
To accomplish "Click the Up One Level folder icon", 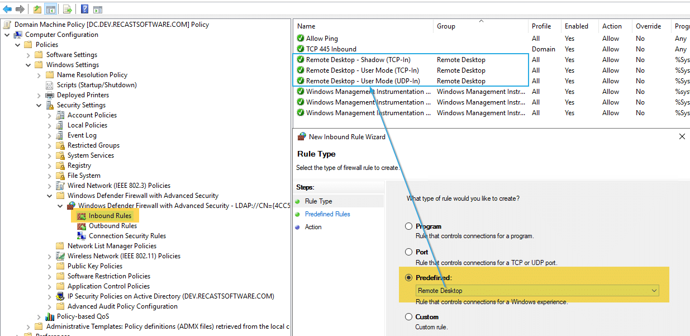I will tap(37, 9).
